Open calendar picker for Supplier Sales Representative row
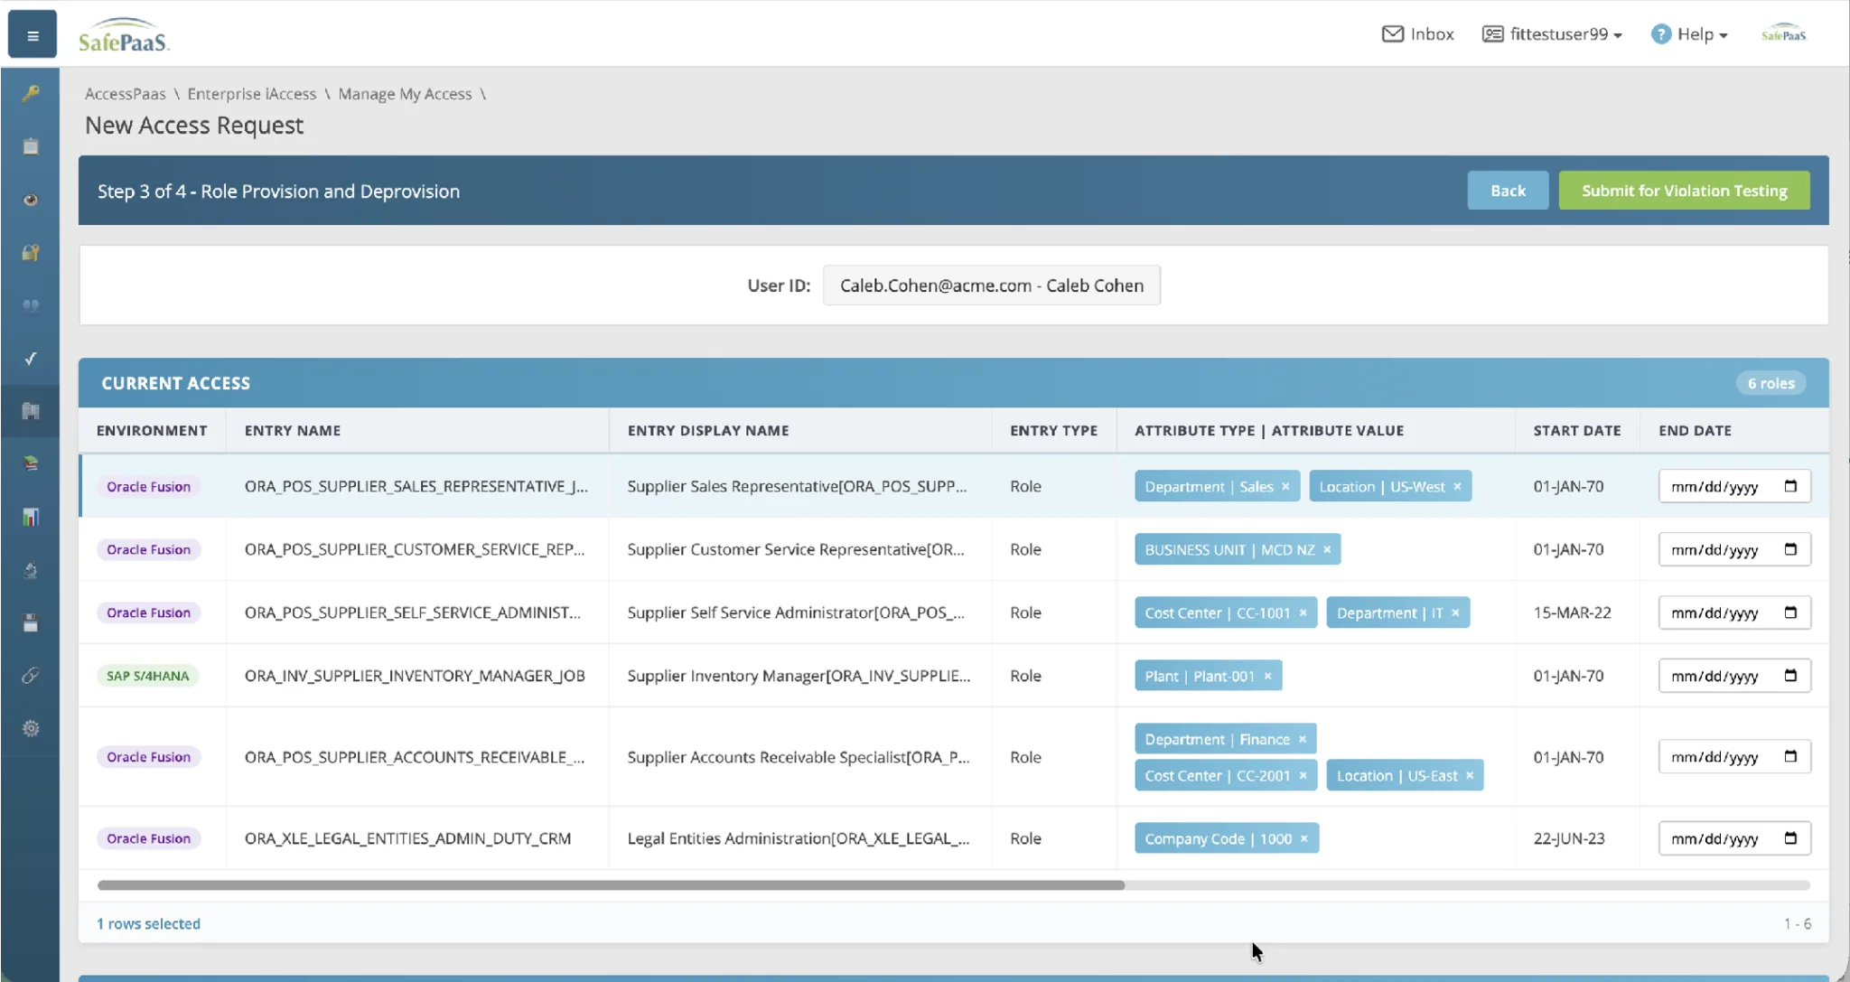 pyautogui.click(x=1790, y=486)
